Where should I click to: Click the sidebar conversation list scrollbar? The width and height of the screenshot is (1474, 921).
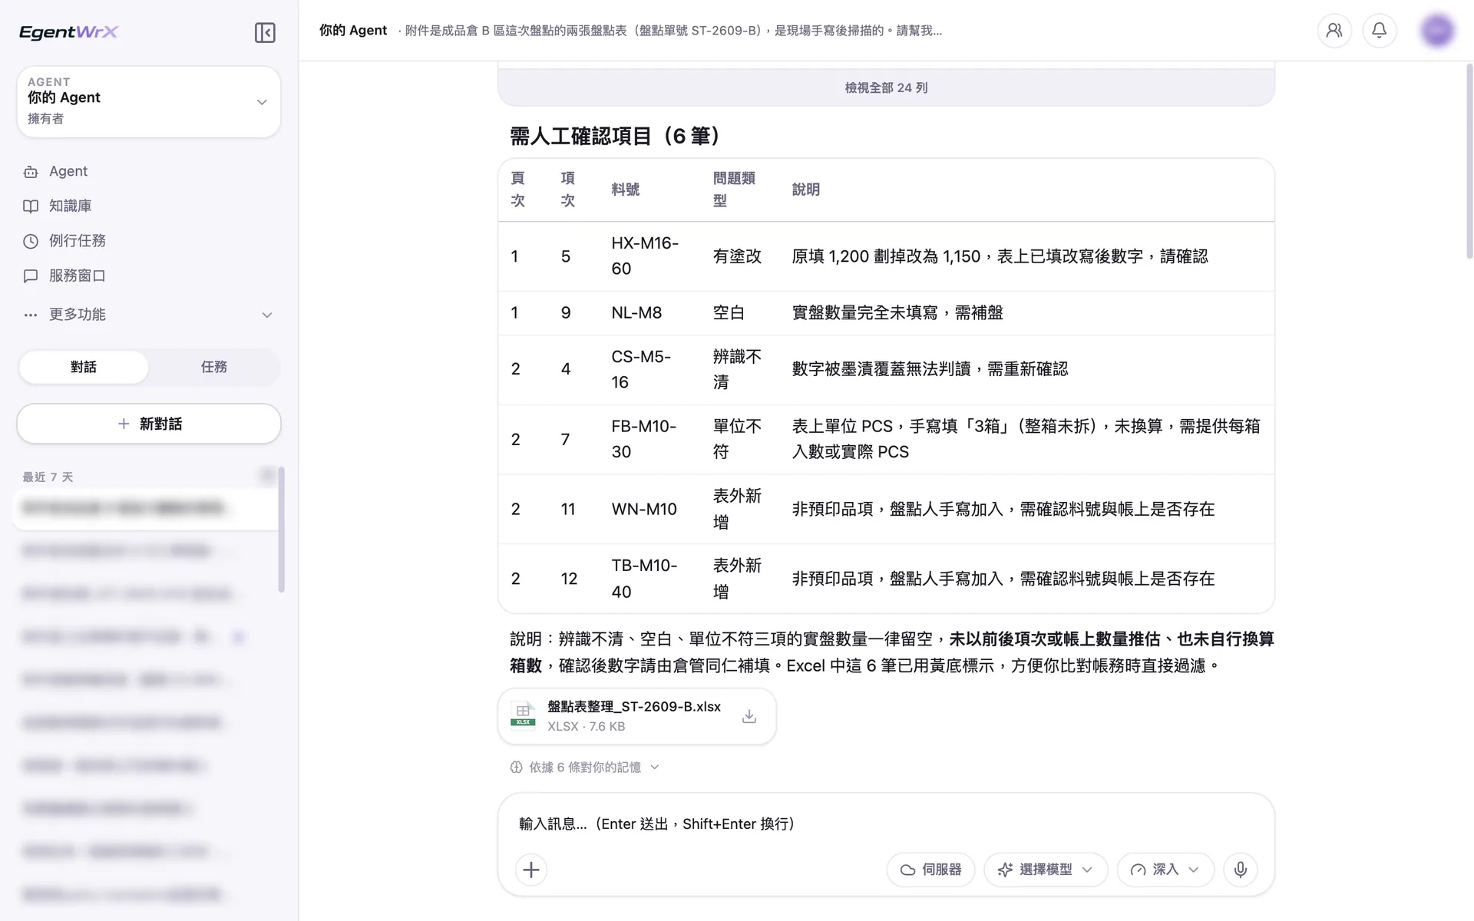(x=281, y=530)
